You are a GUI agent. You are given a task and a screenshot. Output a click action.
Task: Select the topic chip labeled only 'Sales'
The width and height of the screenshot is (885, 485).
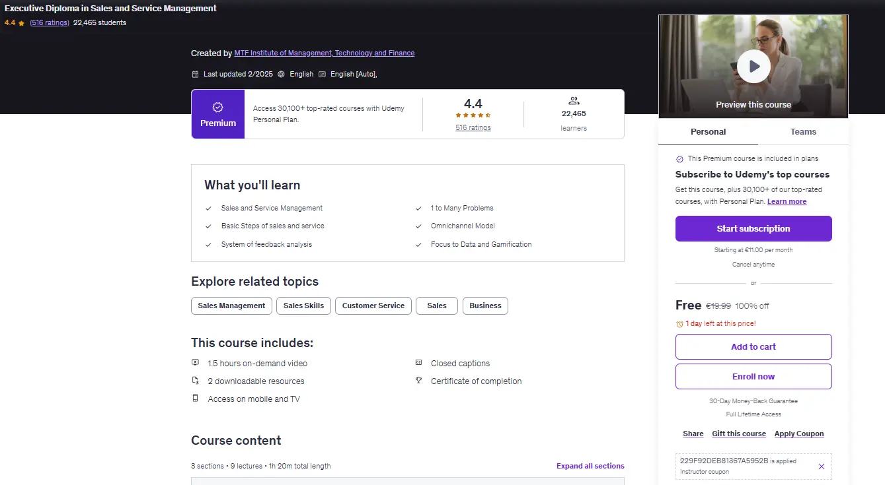[x=437, y=306]
